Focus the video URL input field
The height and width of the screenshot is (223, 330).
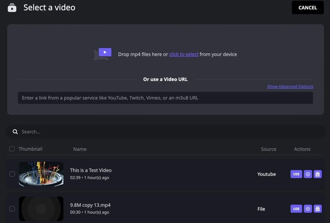165,98
